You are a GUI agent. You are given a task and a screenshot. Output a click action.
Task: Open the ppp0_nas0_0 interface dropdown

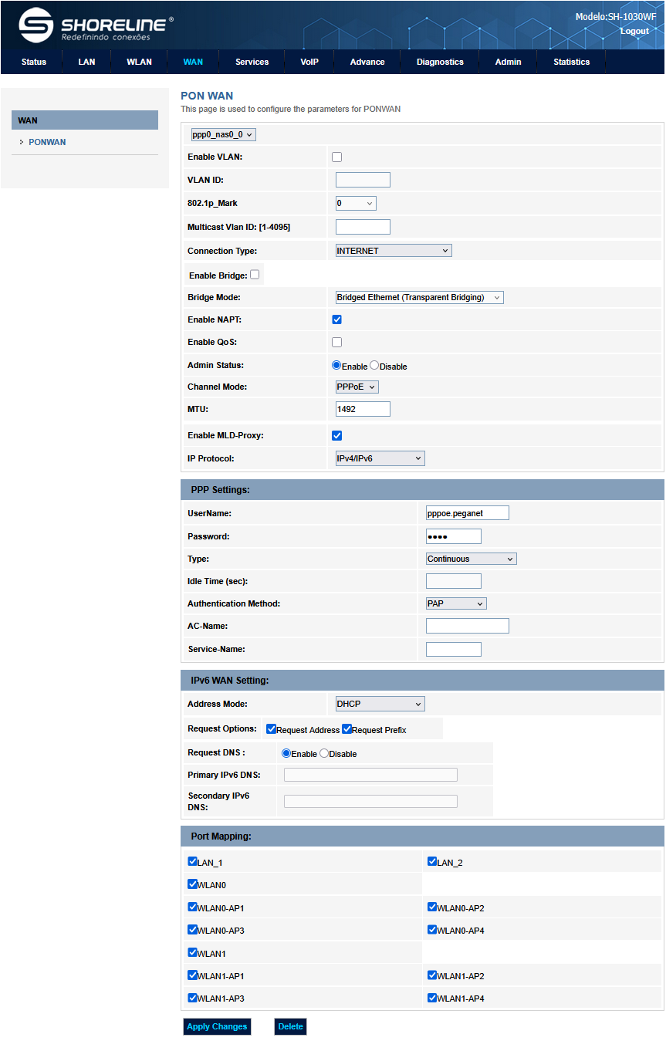click(223, 134)
